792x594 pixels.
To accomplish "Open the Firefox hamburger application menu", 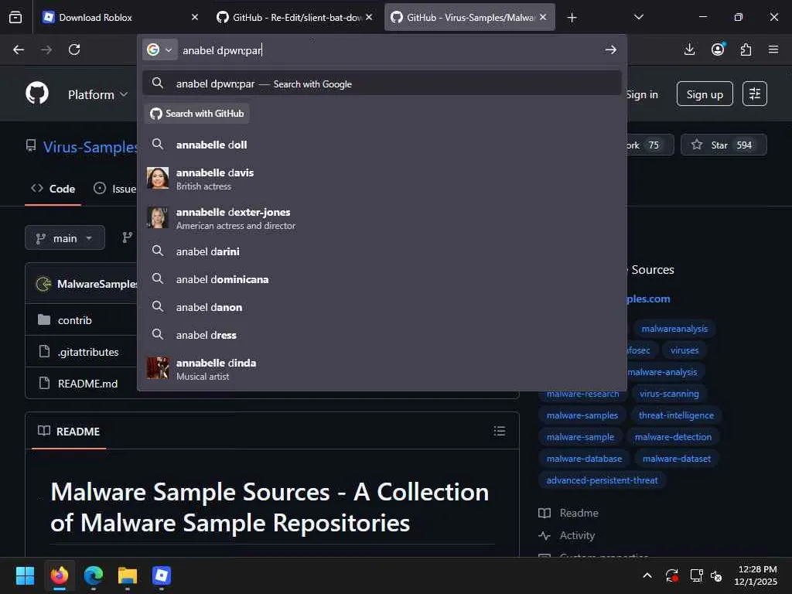I will [x=773, y=49].
